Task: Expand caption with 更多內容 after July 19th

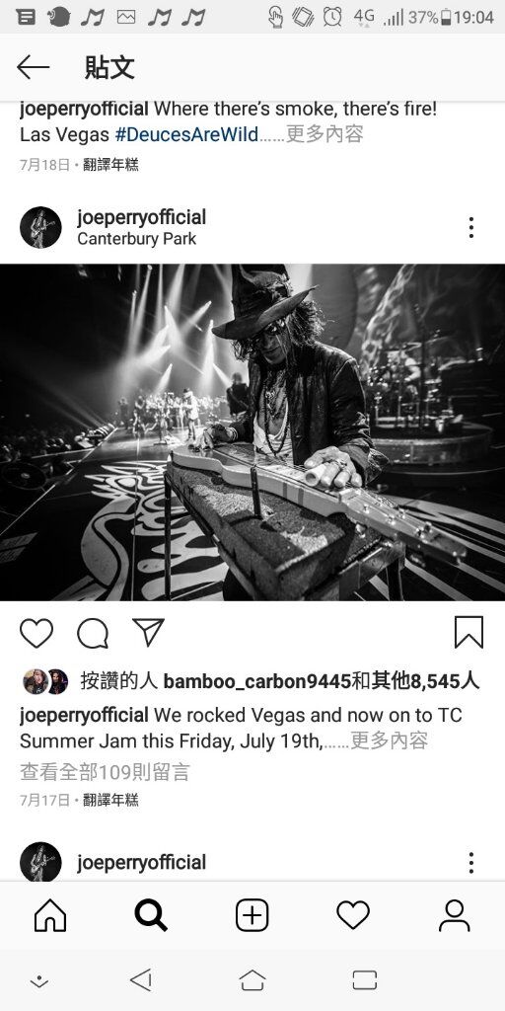Action: point(389,740)
